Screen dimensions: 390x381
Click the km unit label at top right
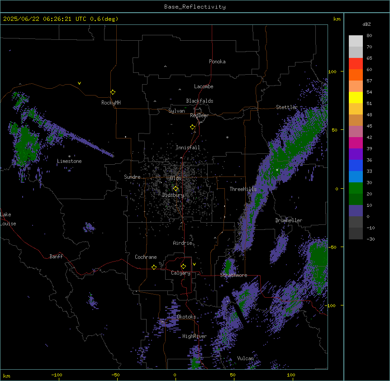(x=337, y=19)
